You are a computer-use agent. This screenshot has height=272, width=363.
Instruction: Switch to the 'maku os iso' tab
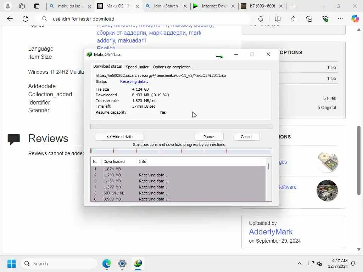click(70, 6)
